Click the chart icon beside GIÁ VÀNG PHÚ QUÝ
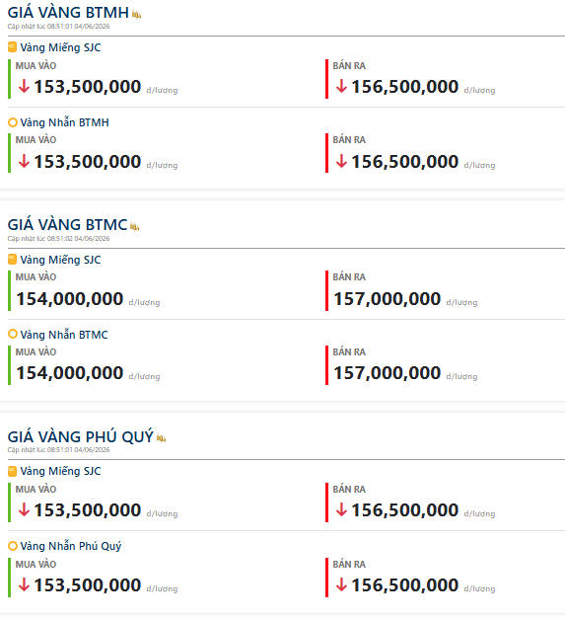This screenshot has height=619, width=565. pos(161,437)
